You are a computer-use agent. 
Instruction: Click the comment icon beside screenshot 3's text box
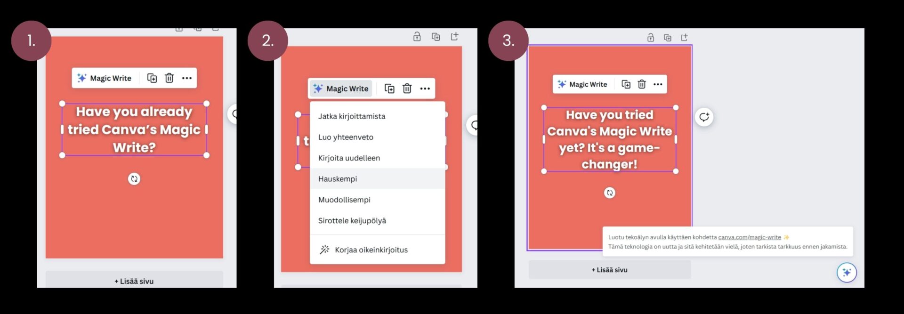pyautogui.click(x=704, y=117)
